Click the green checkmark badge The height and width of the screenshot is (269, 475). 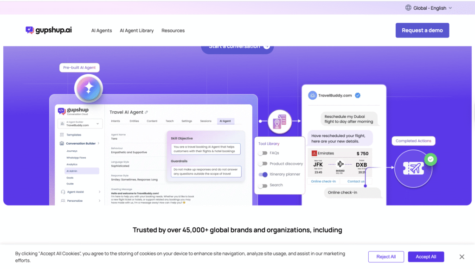click(x=430, y=160)
